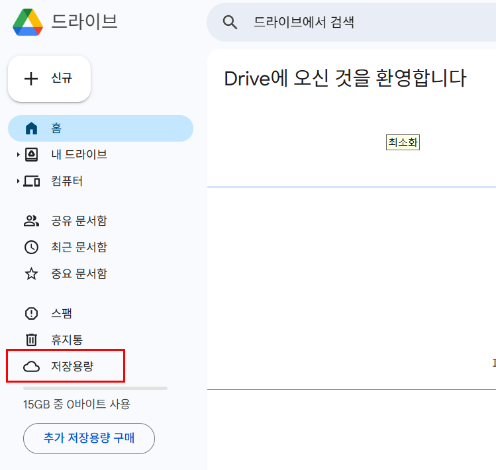Select 저장용량 in the sidebar
This screenshot has width=496, height=470.
pos(72,367)
